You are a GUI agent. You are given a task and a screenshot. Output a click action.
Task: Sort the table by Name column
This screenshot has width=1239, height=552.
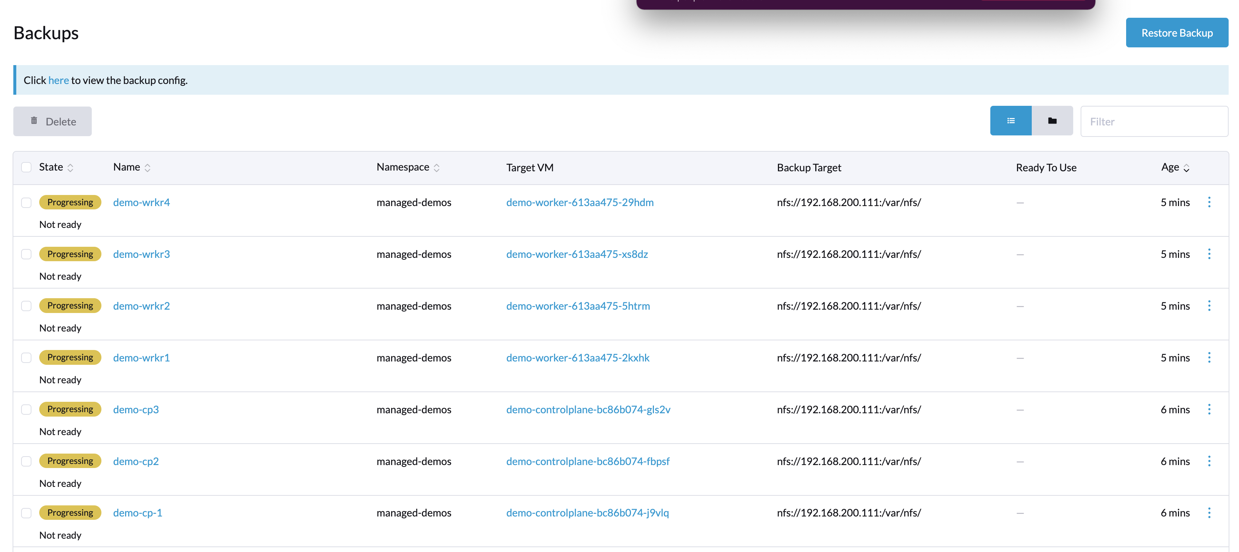click(132, 167)
